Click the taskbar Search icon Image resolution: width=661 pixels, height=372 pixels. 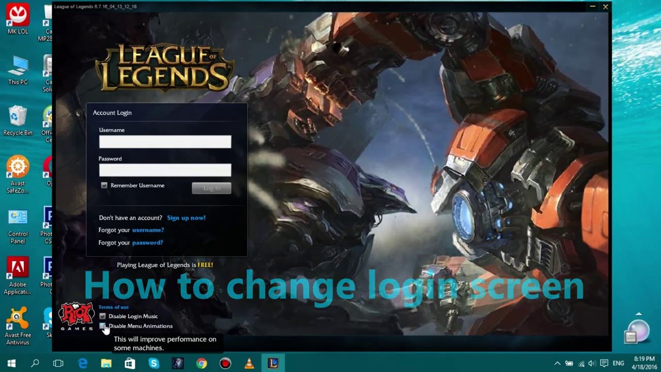point(35,363)
